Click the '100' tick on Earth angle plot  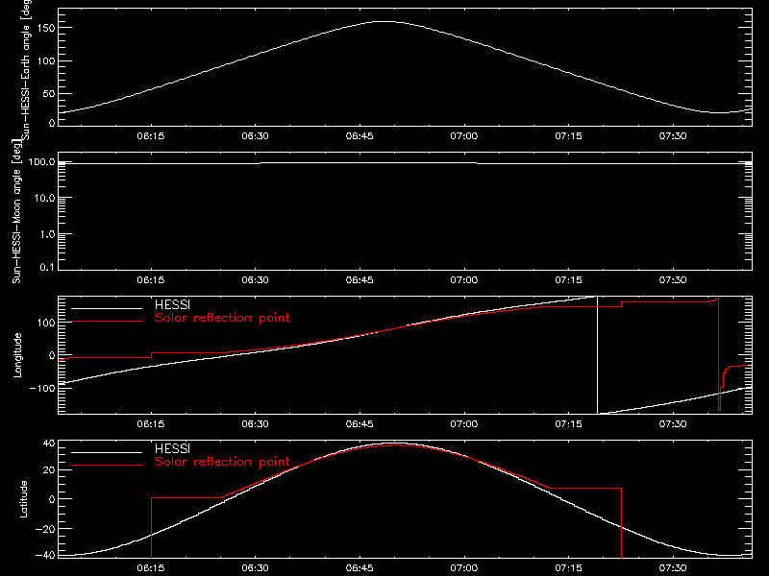click(x=46, y=61)
